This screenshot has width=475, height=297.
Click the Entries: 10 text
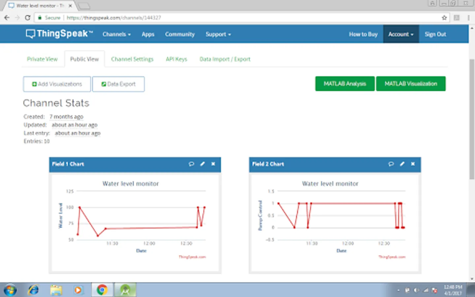point(37,141)
